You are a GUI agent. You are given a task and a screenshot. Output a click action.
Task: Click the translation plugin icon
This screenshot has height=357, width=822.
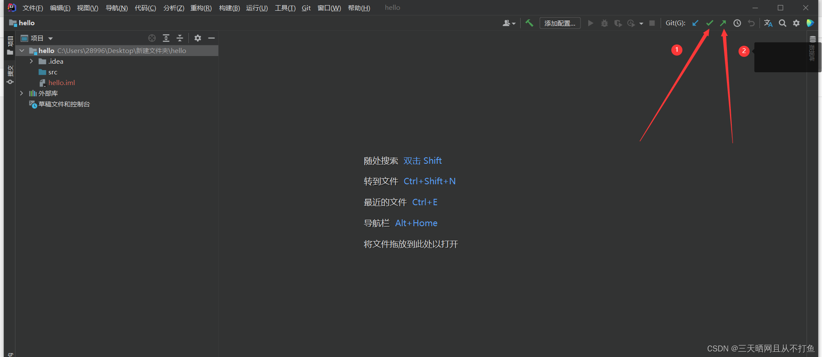(768, 23)
